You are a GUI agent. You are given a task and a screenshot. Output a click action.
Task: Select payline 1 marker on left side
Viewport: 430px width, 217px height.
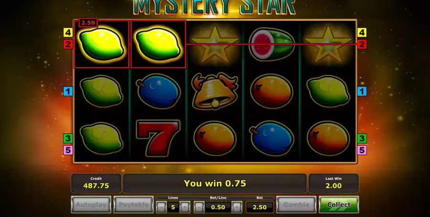pos(68,91)
